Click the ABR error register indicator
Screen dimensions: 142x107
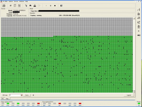tap(70, 103)
